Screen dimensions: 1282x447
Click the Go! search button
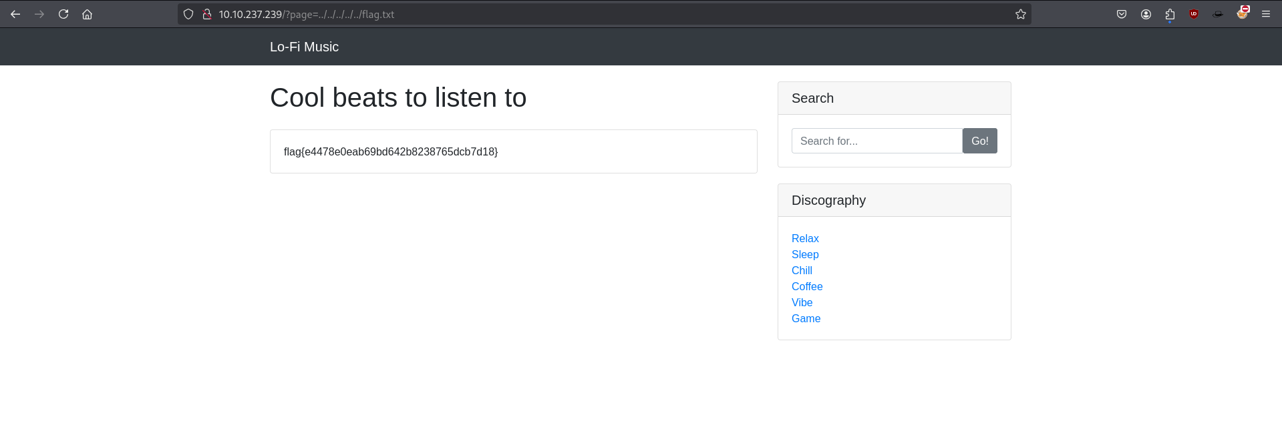click(x=979, y=141)
